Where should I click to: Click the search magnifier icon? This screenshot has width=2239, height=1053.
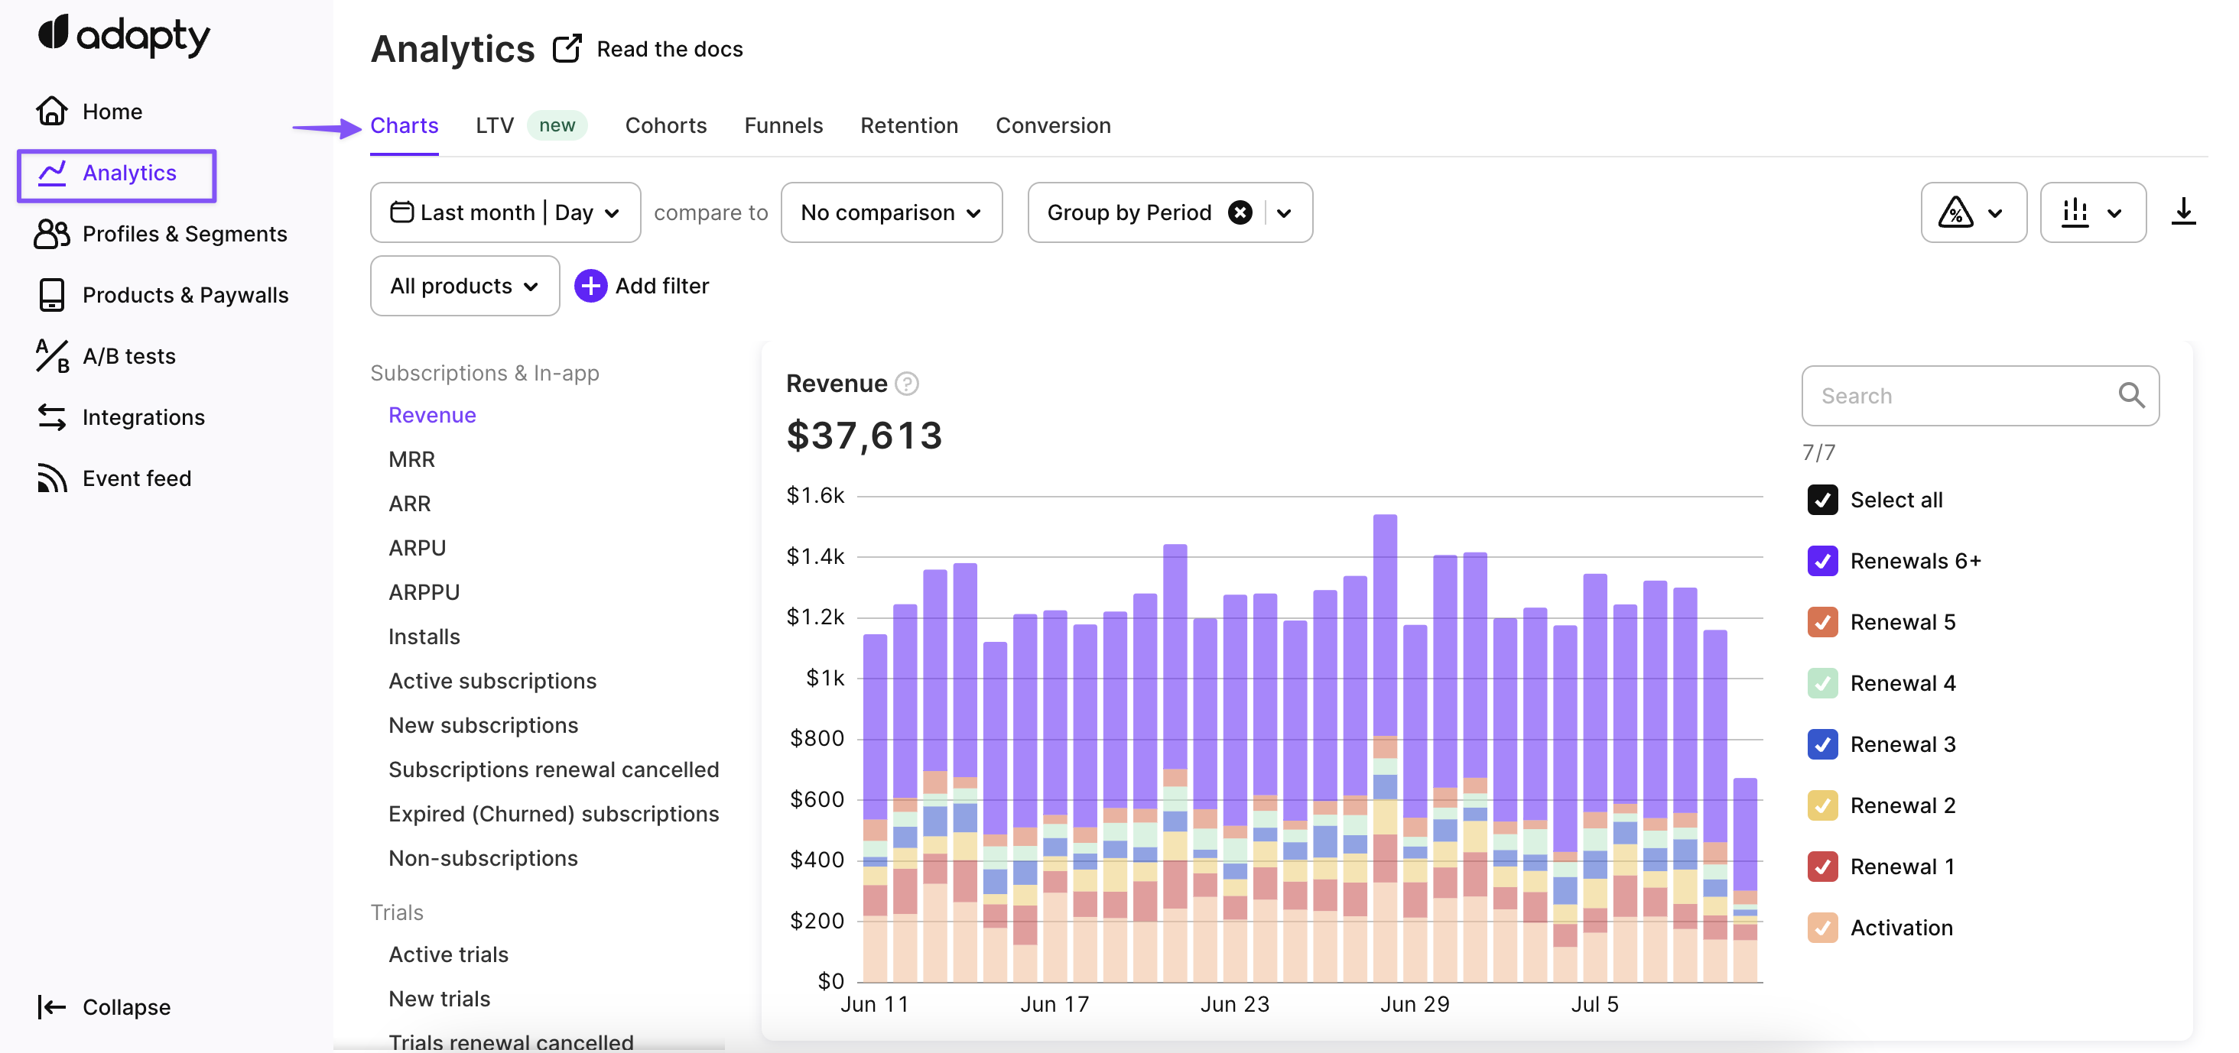click(2130, 396)
